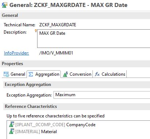Click the calculated key figure icon beside the title
Screen dimensions: 150x139
click(x=4, y=5)
